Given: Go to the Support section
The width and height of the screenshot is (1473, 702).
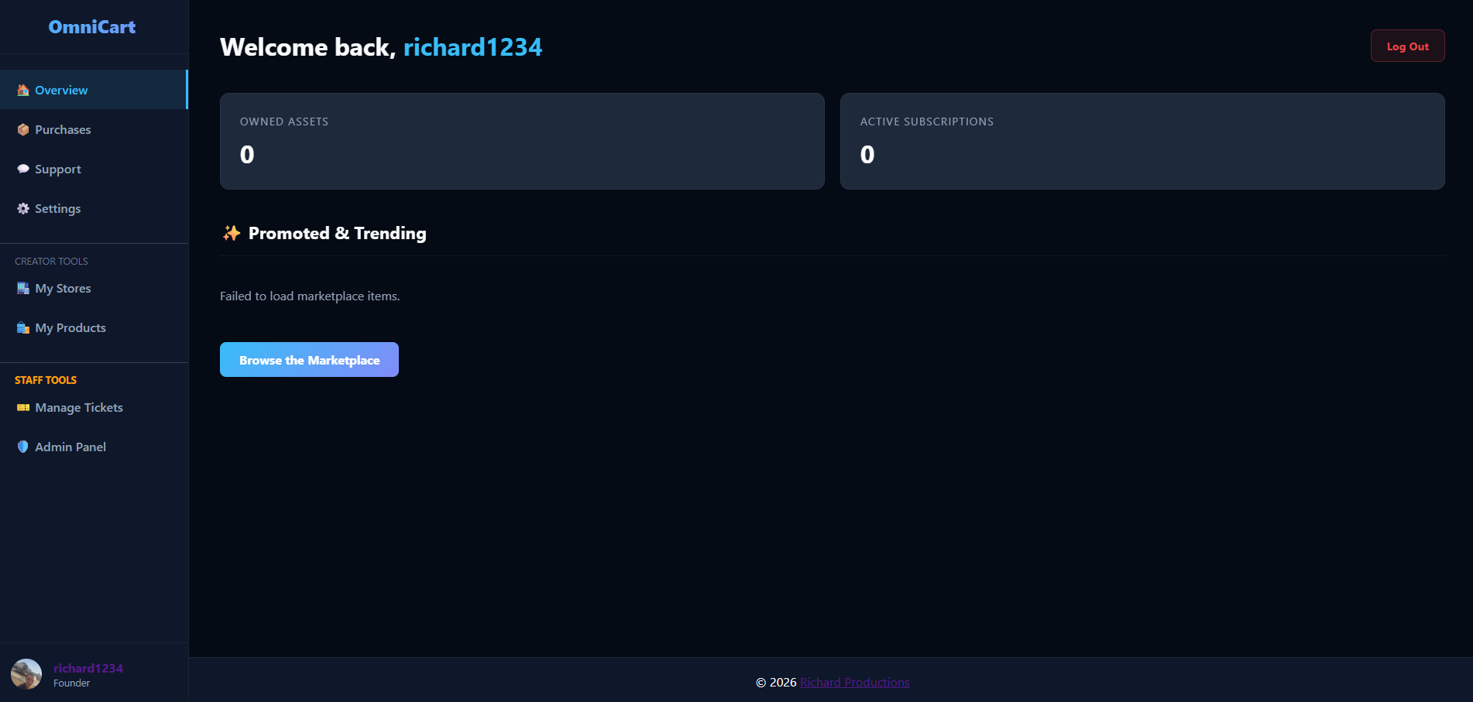Looking at the screenshot, I should point(58,170).
